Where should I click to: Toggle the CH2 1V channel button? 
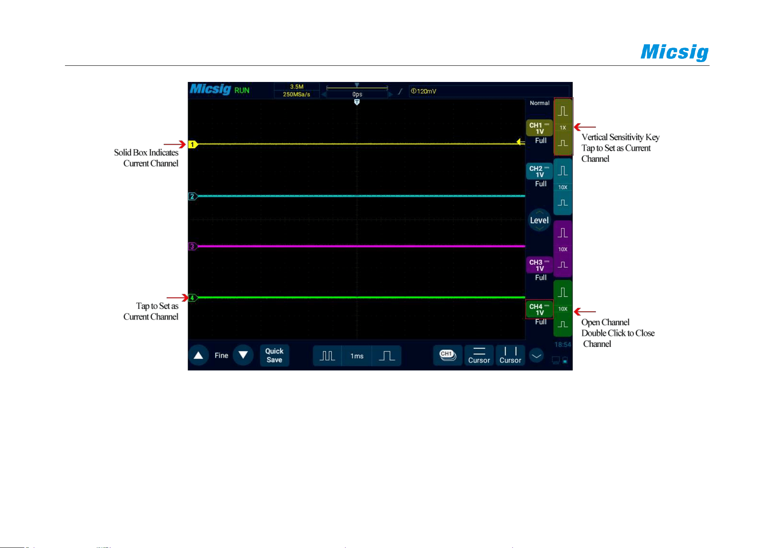click(539, 171)
